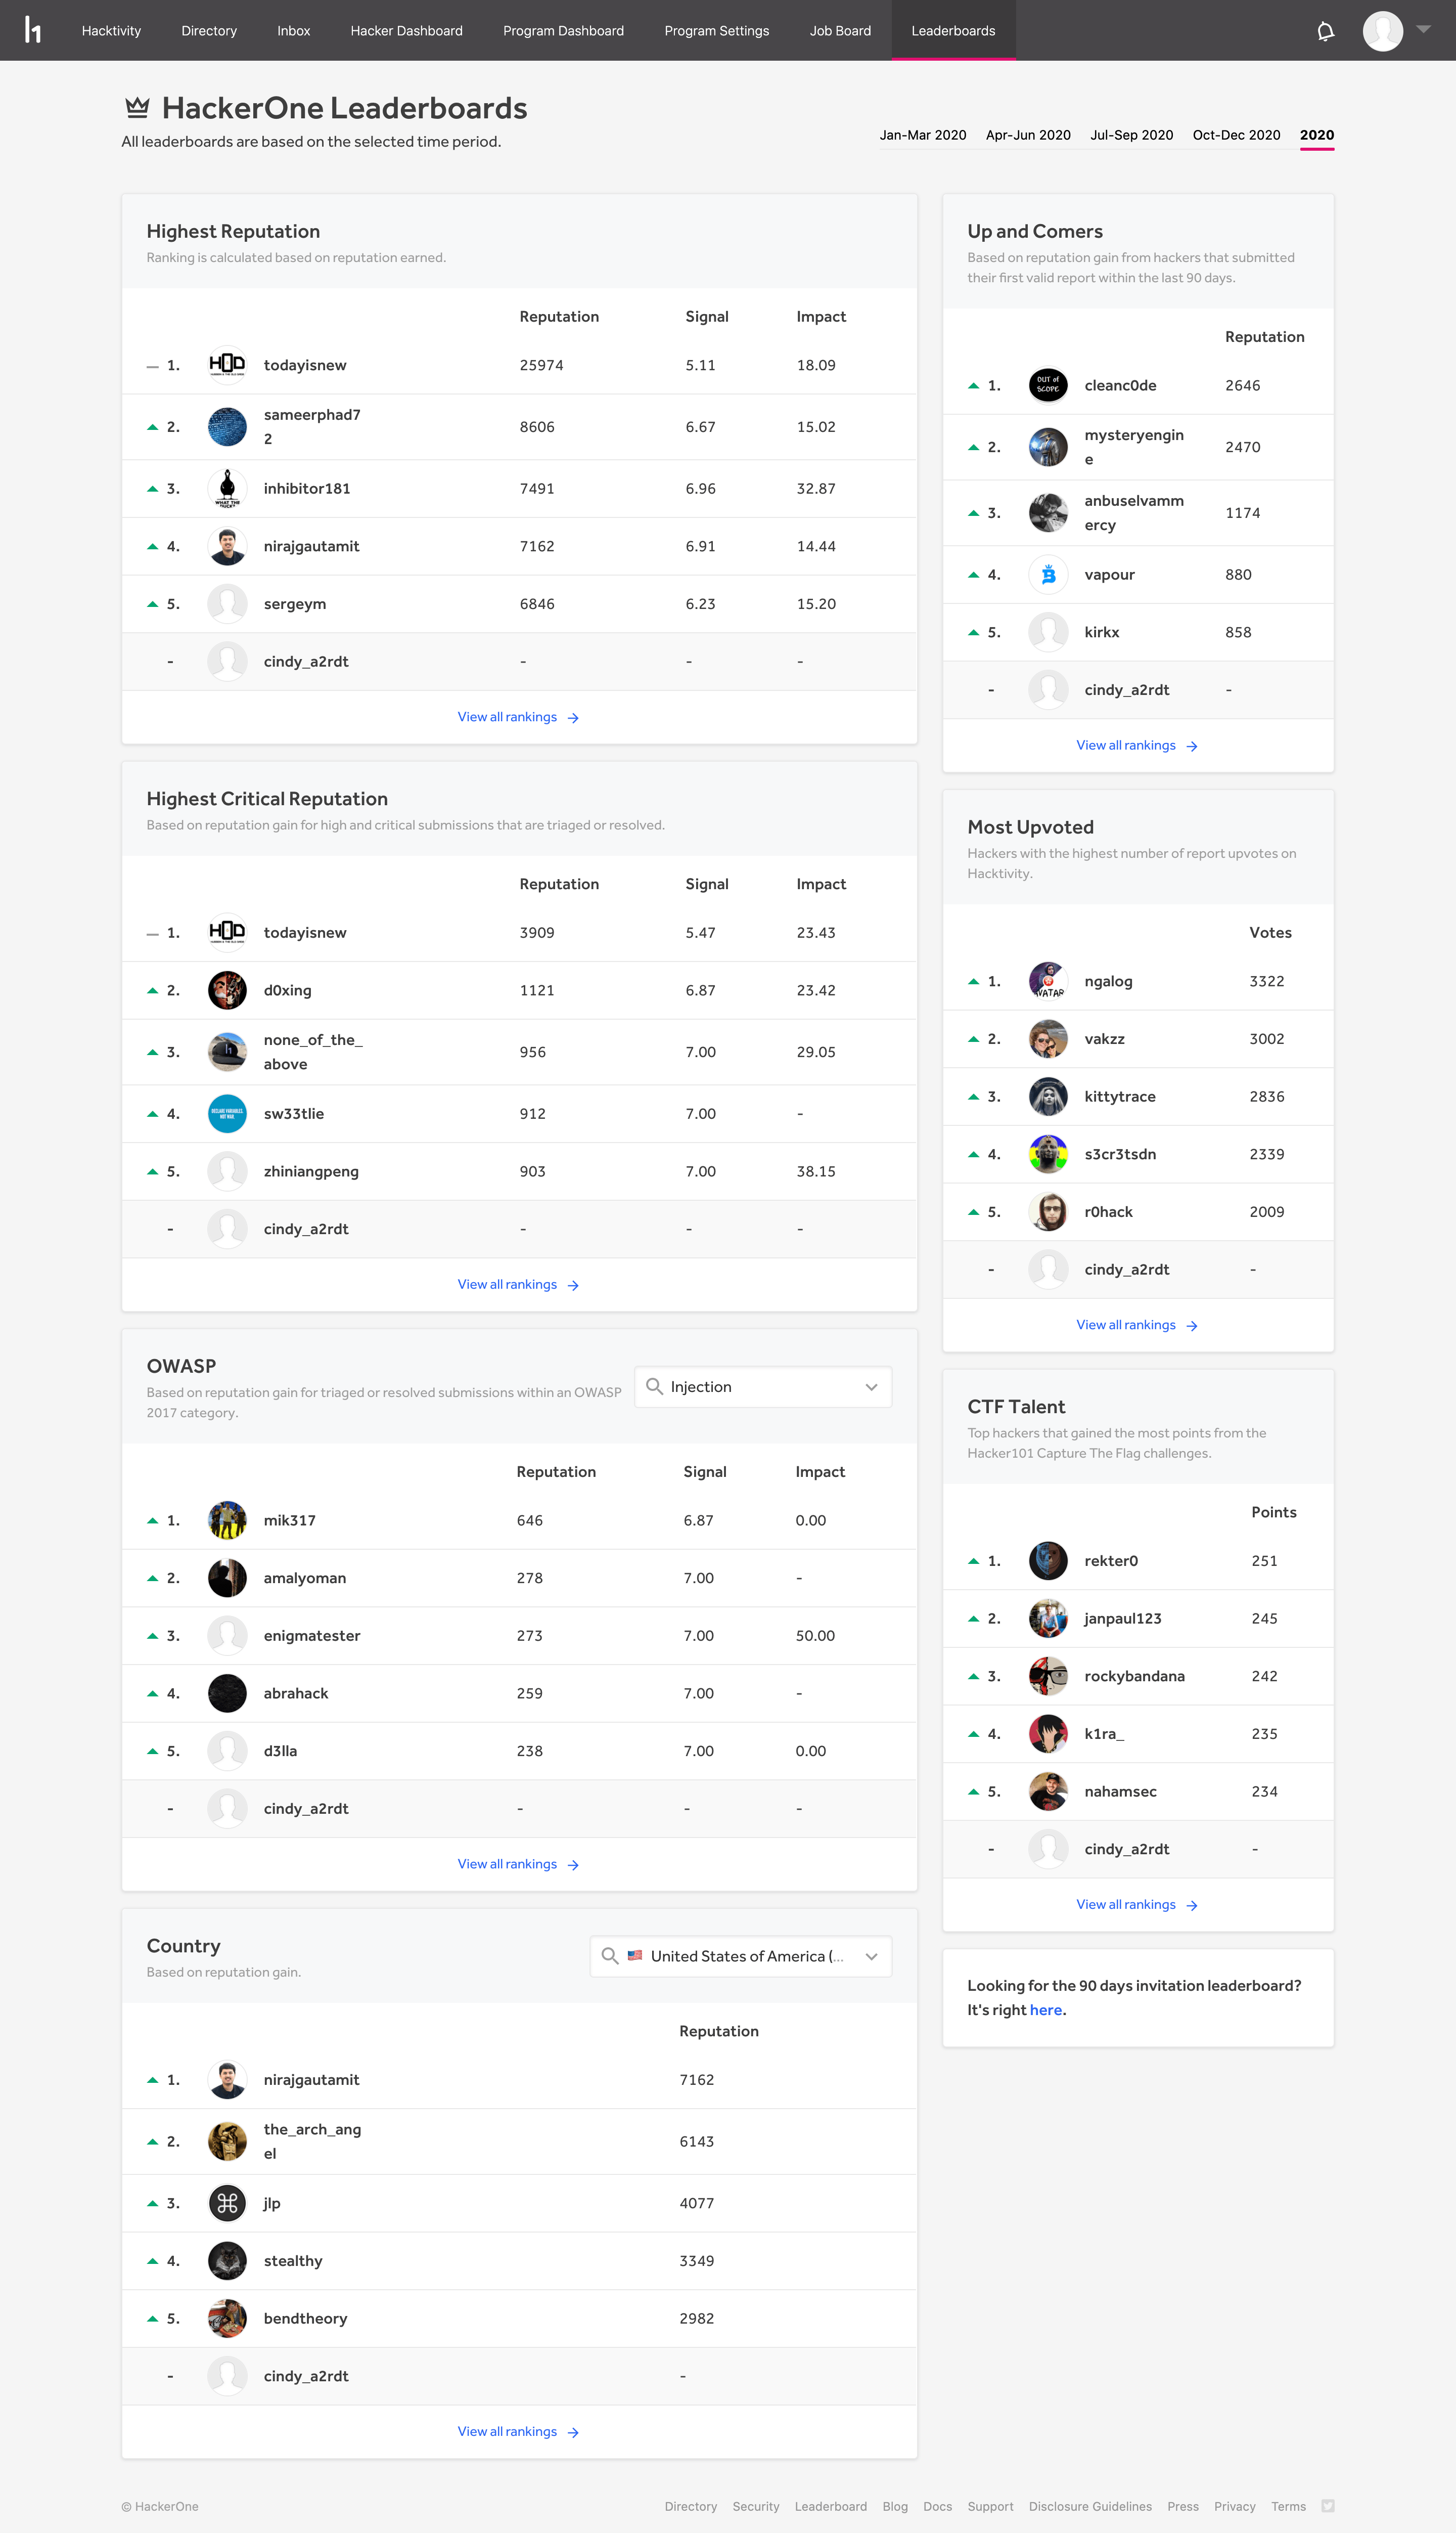The width and height of the screenshot is (1456, 2533).
Task: Click the magnifier icon in the Country filter
Action: (610, 1956)
